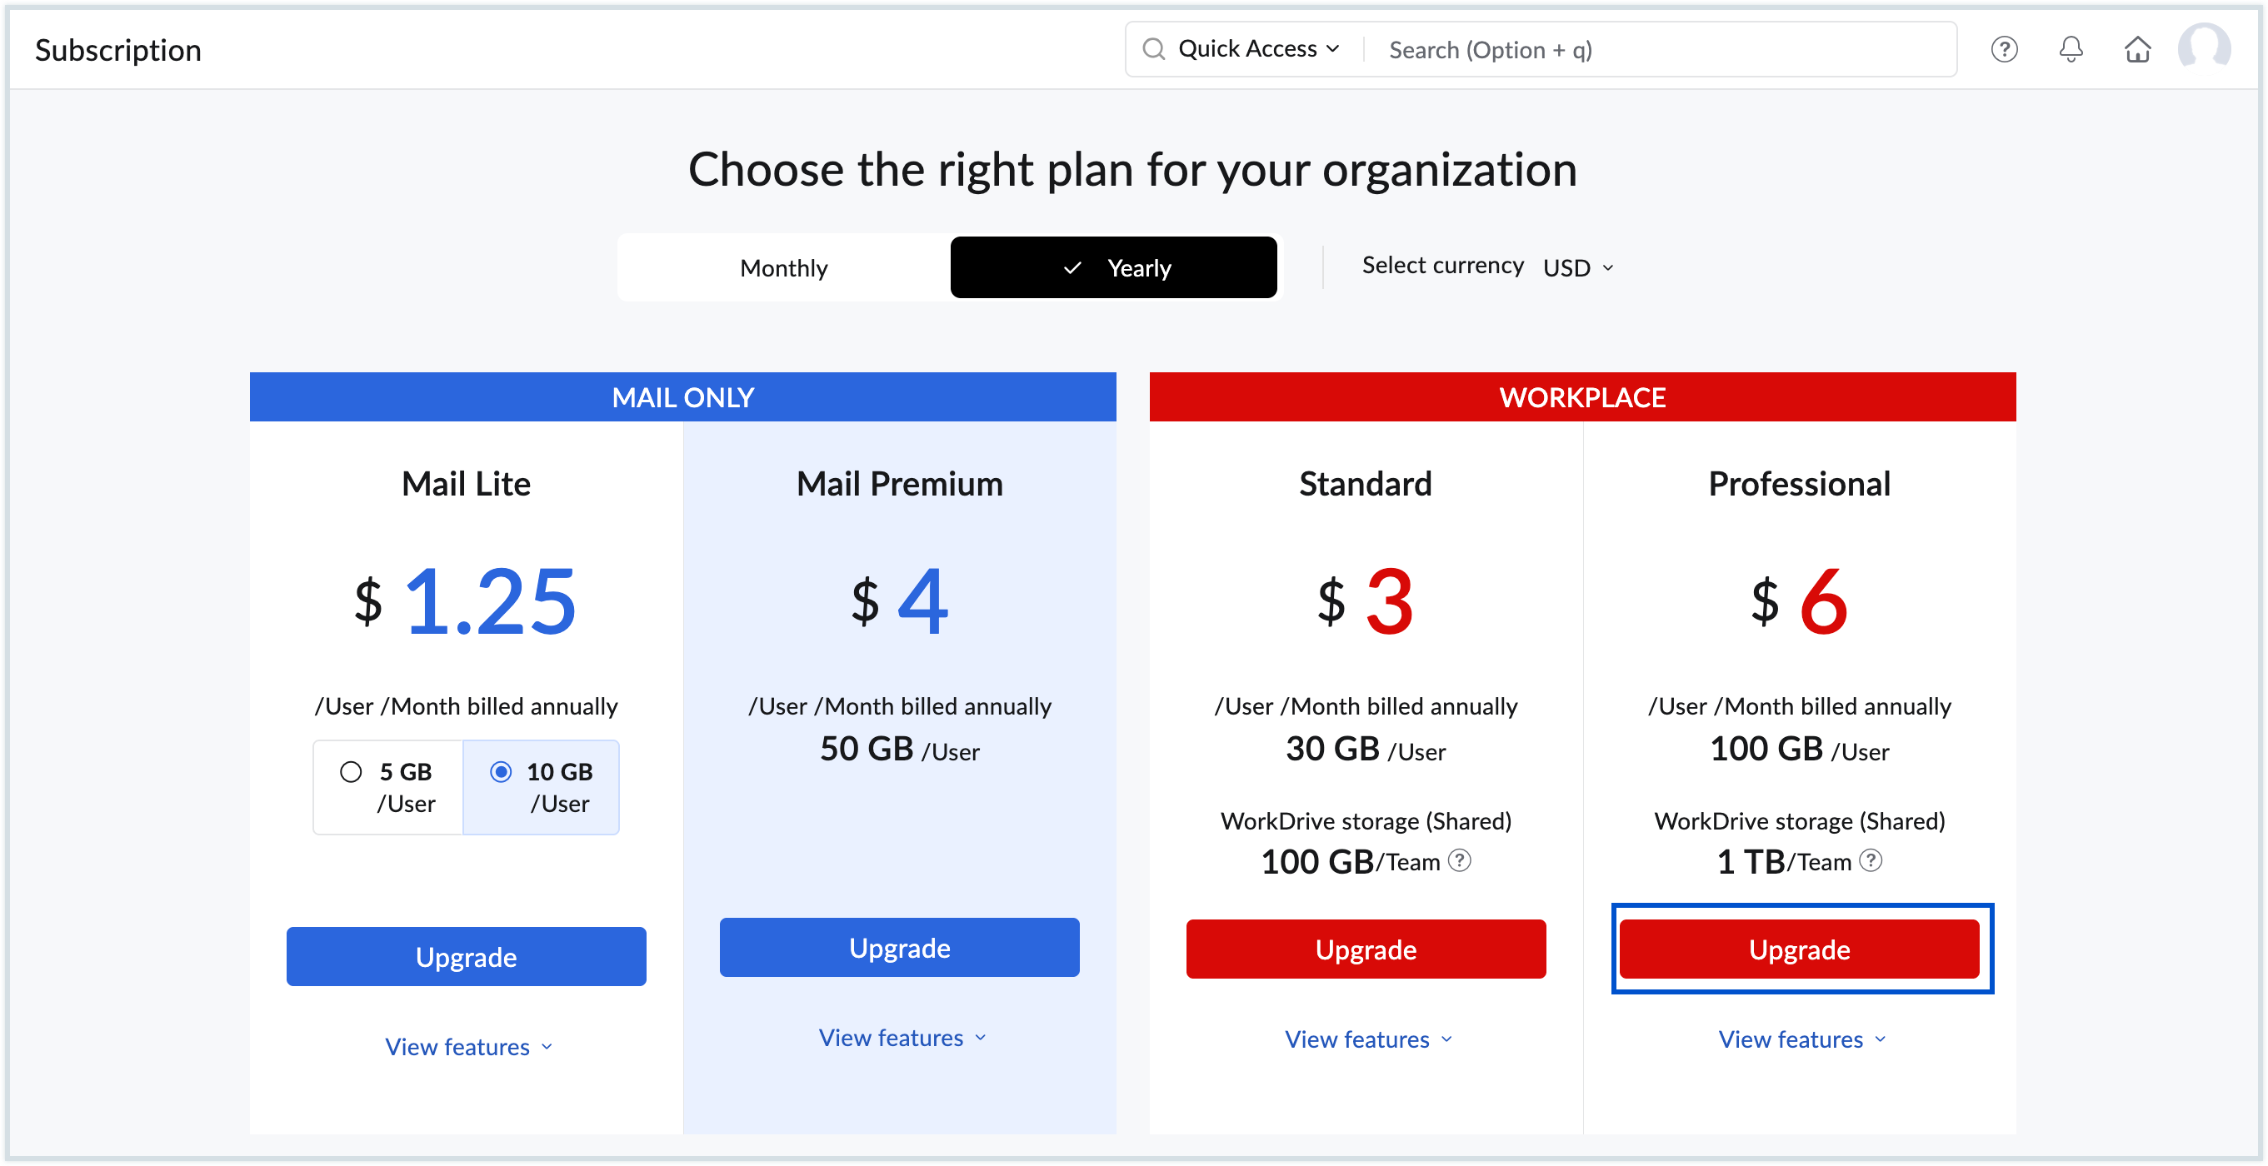The width and height of the screenshot is (2268, 1166).
Task: Upgrade to the Professional plan
Action: 1800,949
